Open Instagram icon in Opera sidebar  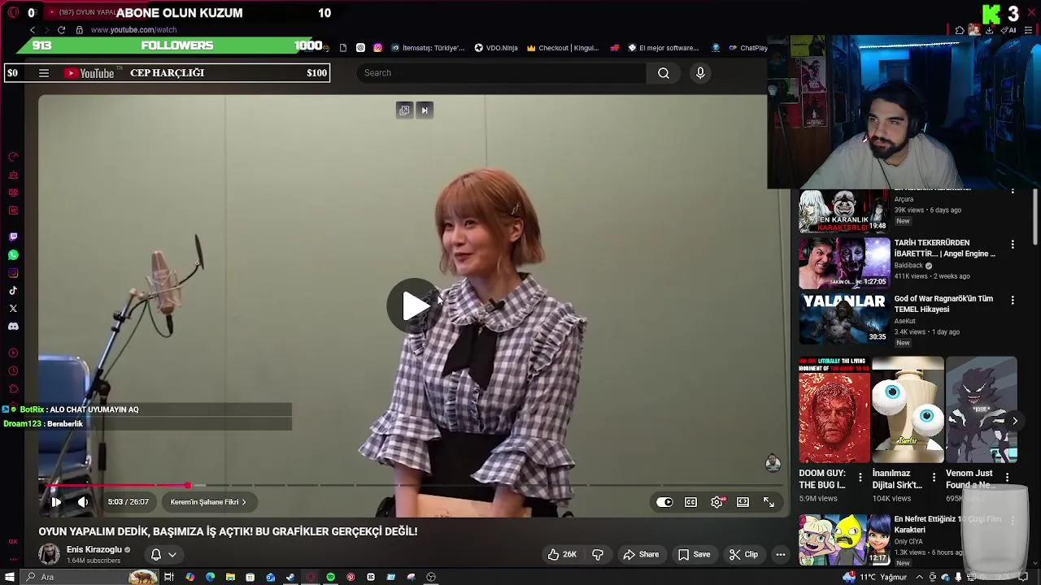(13, 273)
